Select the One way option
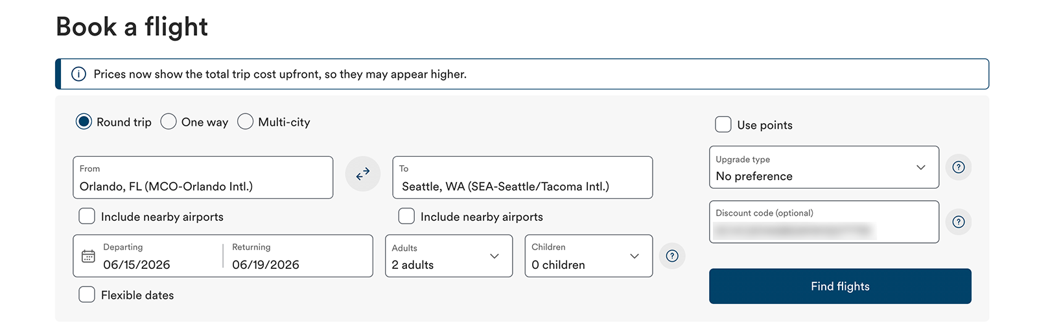This screenshot has height=335, width=1037. click(169, 122)
